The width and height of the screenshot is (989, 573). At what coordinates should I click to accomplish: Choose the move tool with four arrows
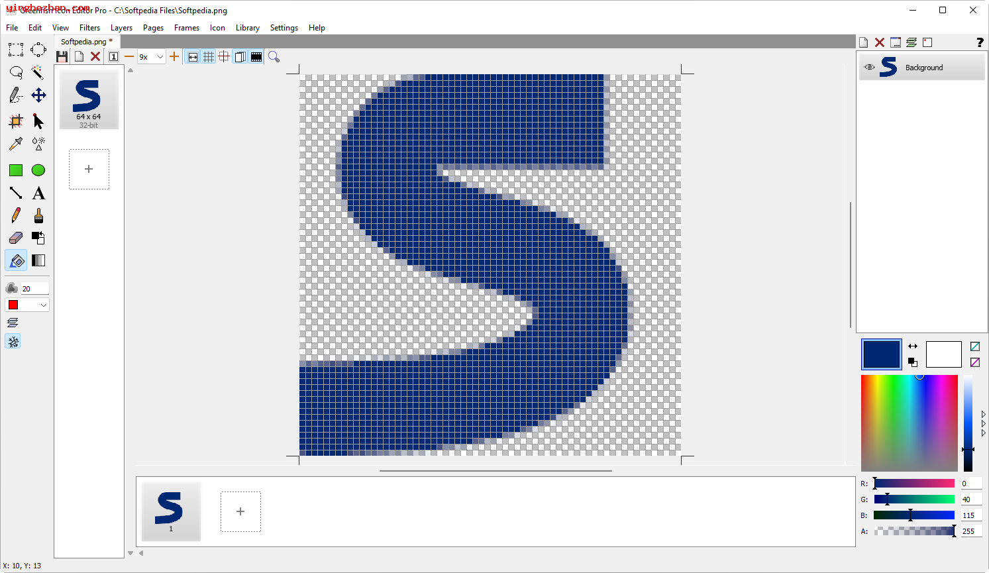[x=38, y=95]
